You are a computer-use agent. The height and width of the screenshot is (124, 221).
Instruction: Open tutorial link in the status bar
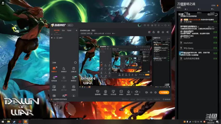60,99
